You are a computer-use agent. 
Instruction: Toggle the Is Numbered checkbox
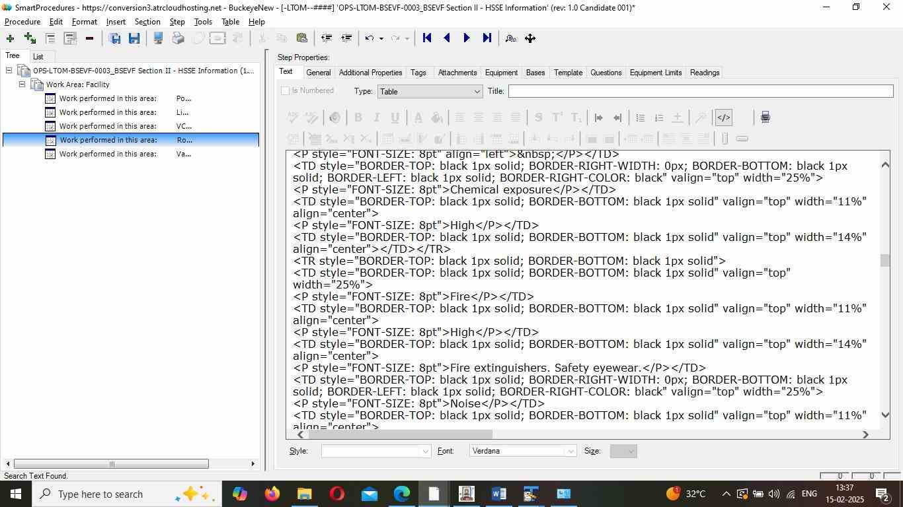(x=286, y=91)
